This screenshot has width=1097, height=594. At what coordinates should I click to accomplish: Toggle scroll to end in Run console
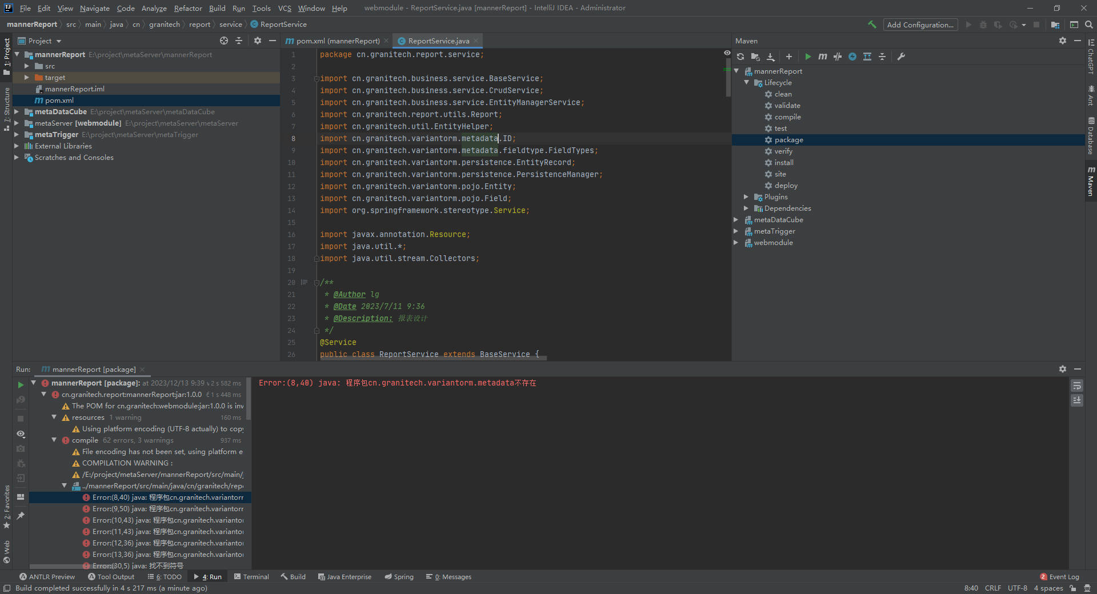pos(1077,400)
